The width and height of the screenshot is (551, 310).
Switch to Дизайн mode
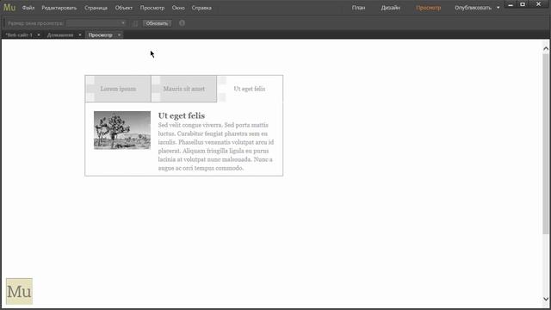(390, 8)
